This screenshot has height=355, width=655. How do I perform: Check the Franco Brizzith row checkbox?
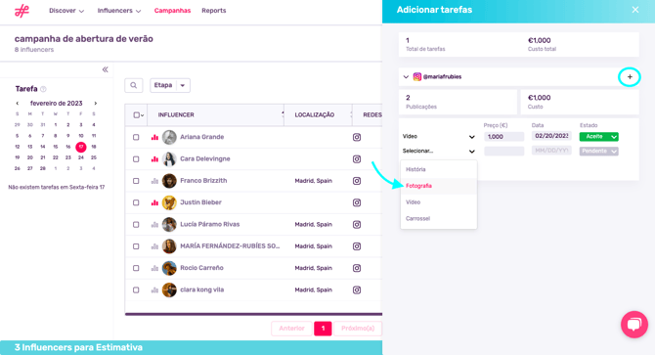[x=136, y=181]
